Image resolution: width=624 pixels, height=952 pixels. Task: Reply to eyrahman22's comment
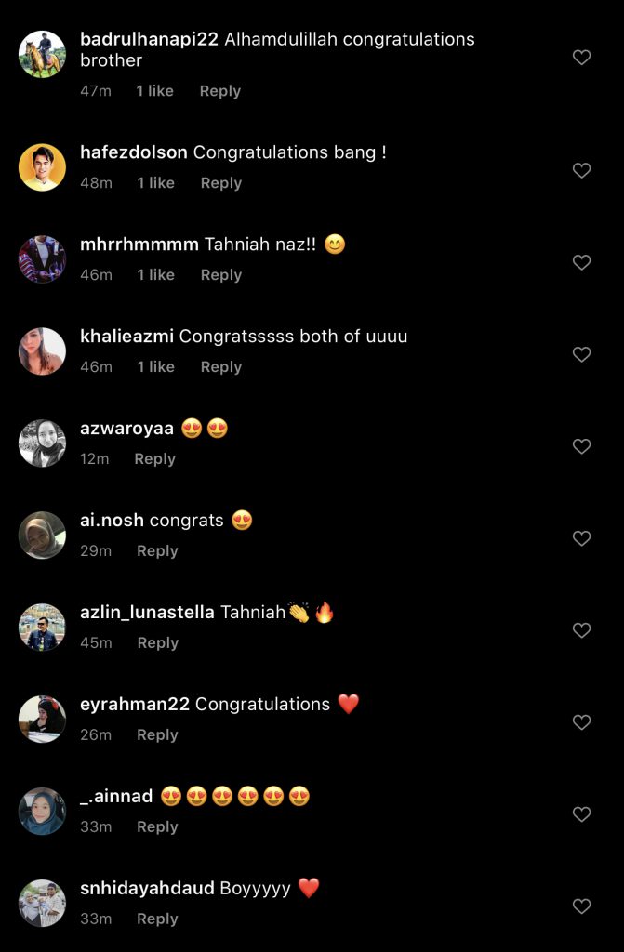tap(157, 735)
